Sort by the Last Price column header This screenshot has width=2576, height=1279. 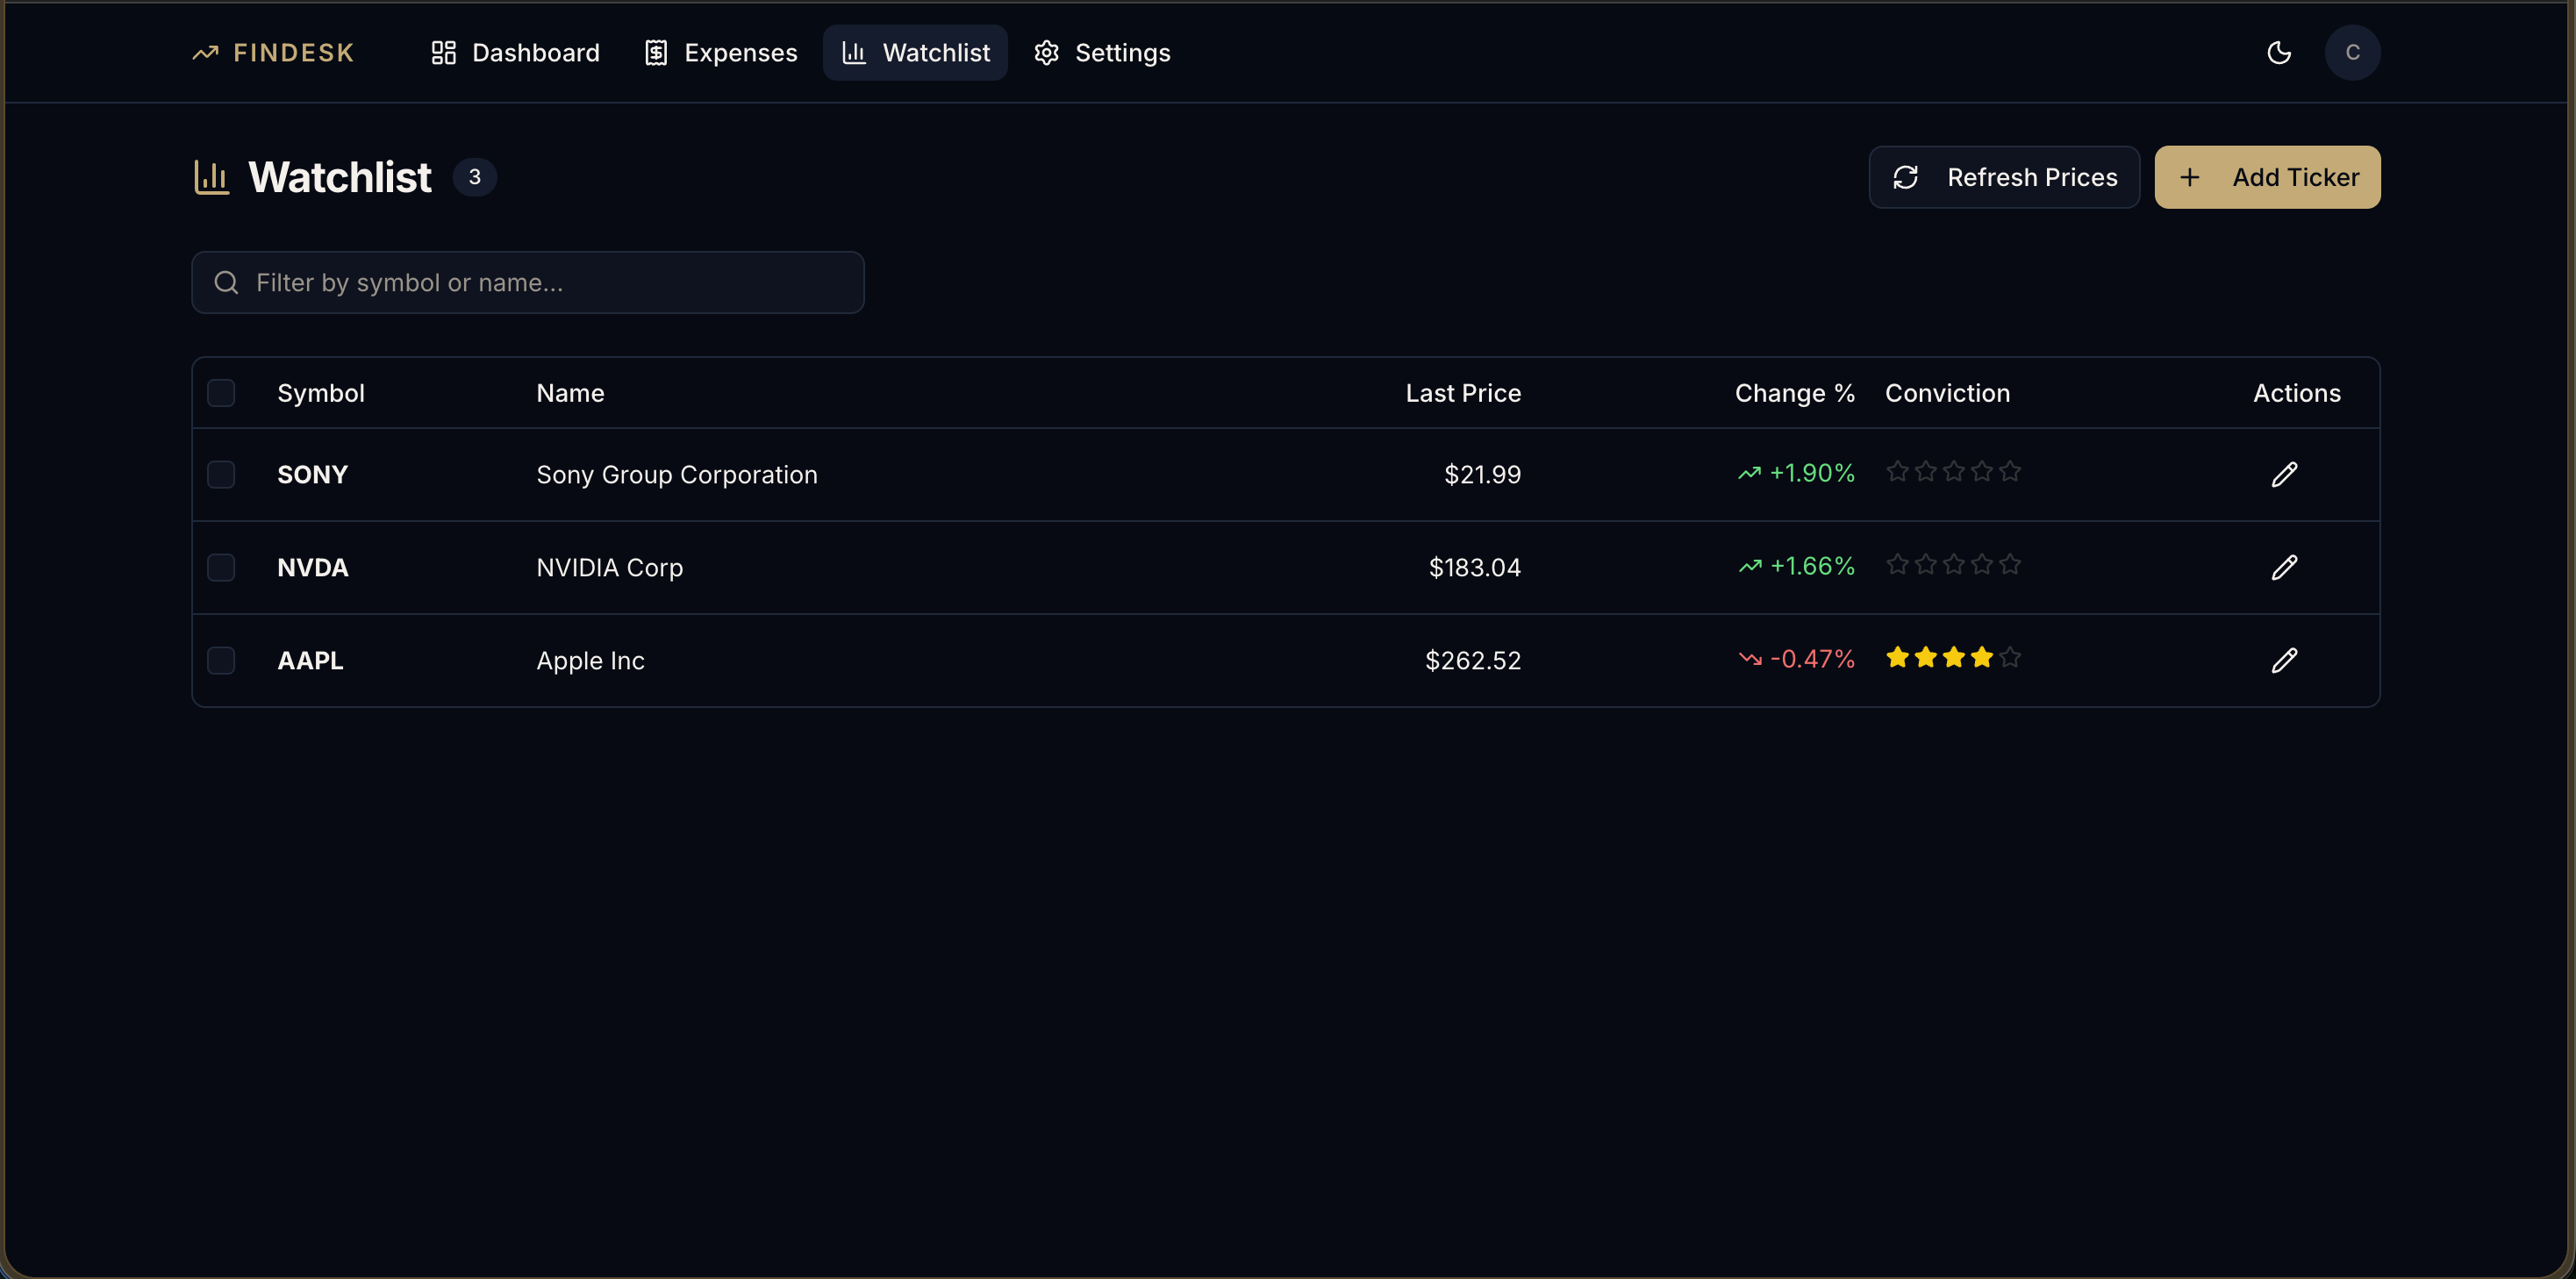(1462, 392)
